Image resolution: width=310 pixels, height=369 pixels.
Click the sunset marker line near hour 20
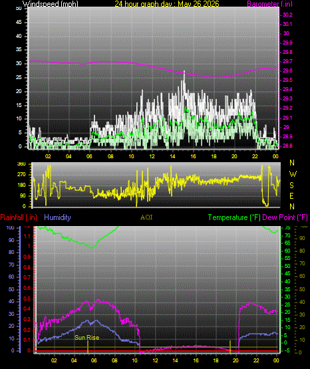230,346
